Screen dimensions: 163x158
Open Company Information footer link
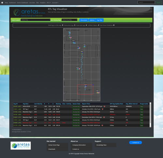coord(79,145)
